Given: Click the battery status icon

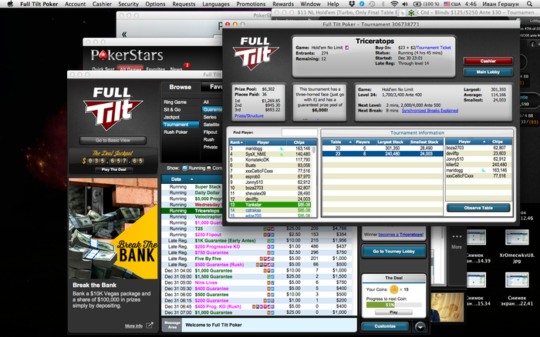Looking at the screenshot, I should (417, 4).
